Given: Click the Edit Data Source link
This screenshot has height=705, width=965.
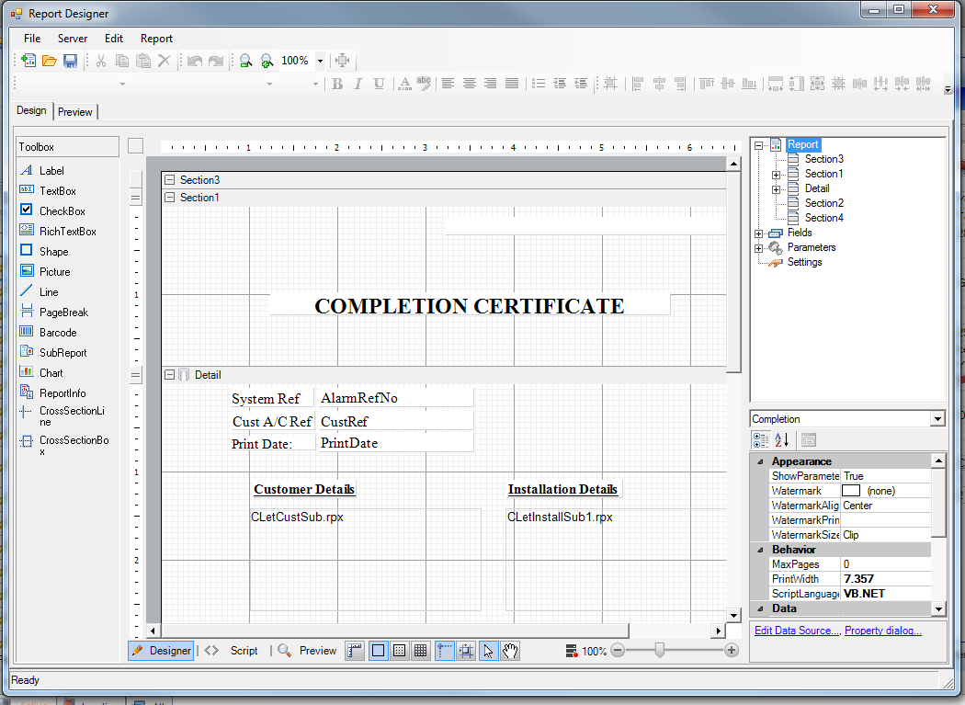Looking at the screenshot, I should (796, 631).
